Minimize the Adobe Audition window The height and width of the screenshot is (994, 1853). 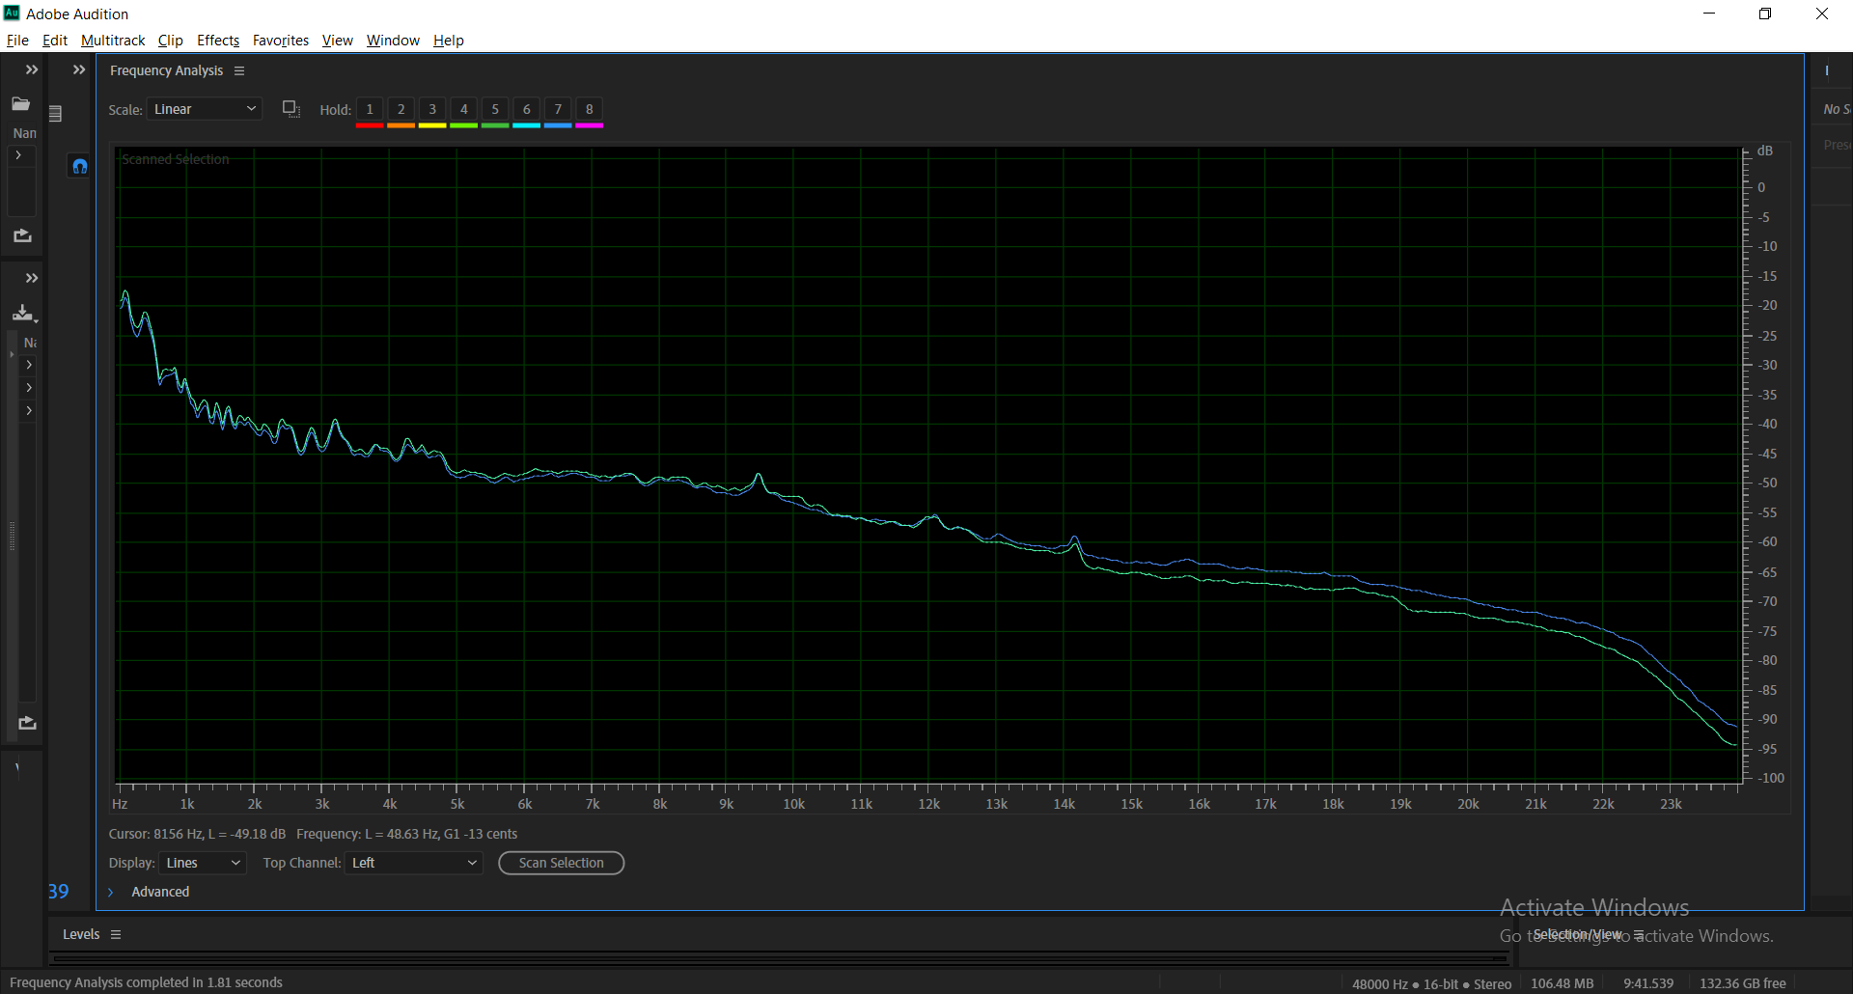click(1709, 14)
